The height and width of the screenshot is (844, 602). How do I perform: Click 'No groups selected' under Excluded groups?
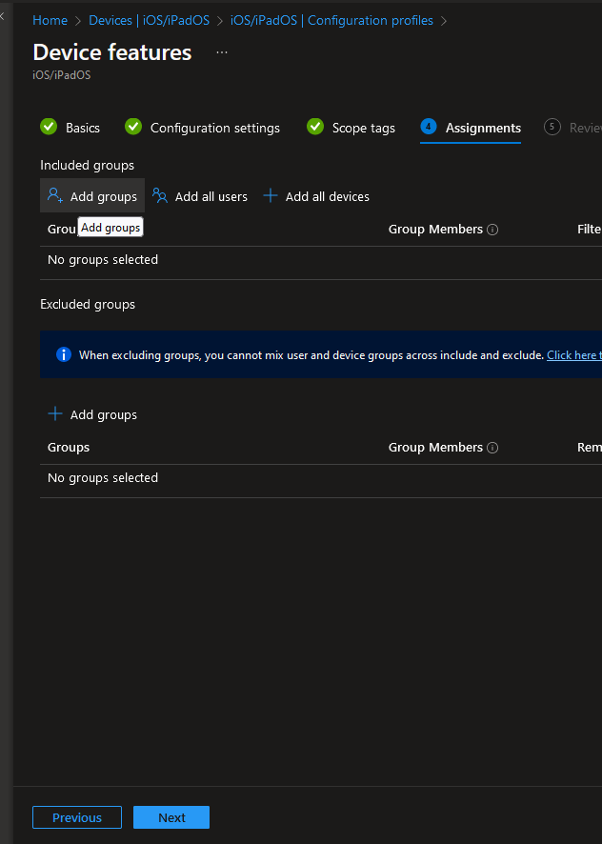point(103,478)
